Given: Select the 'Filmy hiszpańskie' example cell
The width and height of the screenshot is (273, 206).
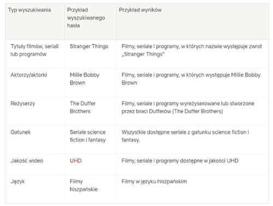Looking at the screenshot, I should [x=84, y=185].
